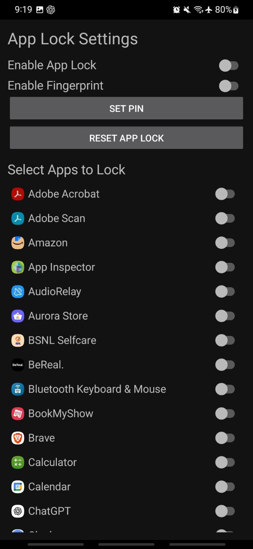Tap the Brave lion icon
This screenshot has width=253, height=549.
click(x=18, y=438)
